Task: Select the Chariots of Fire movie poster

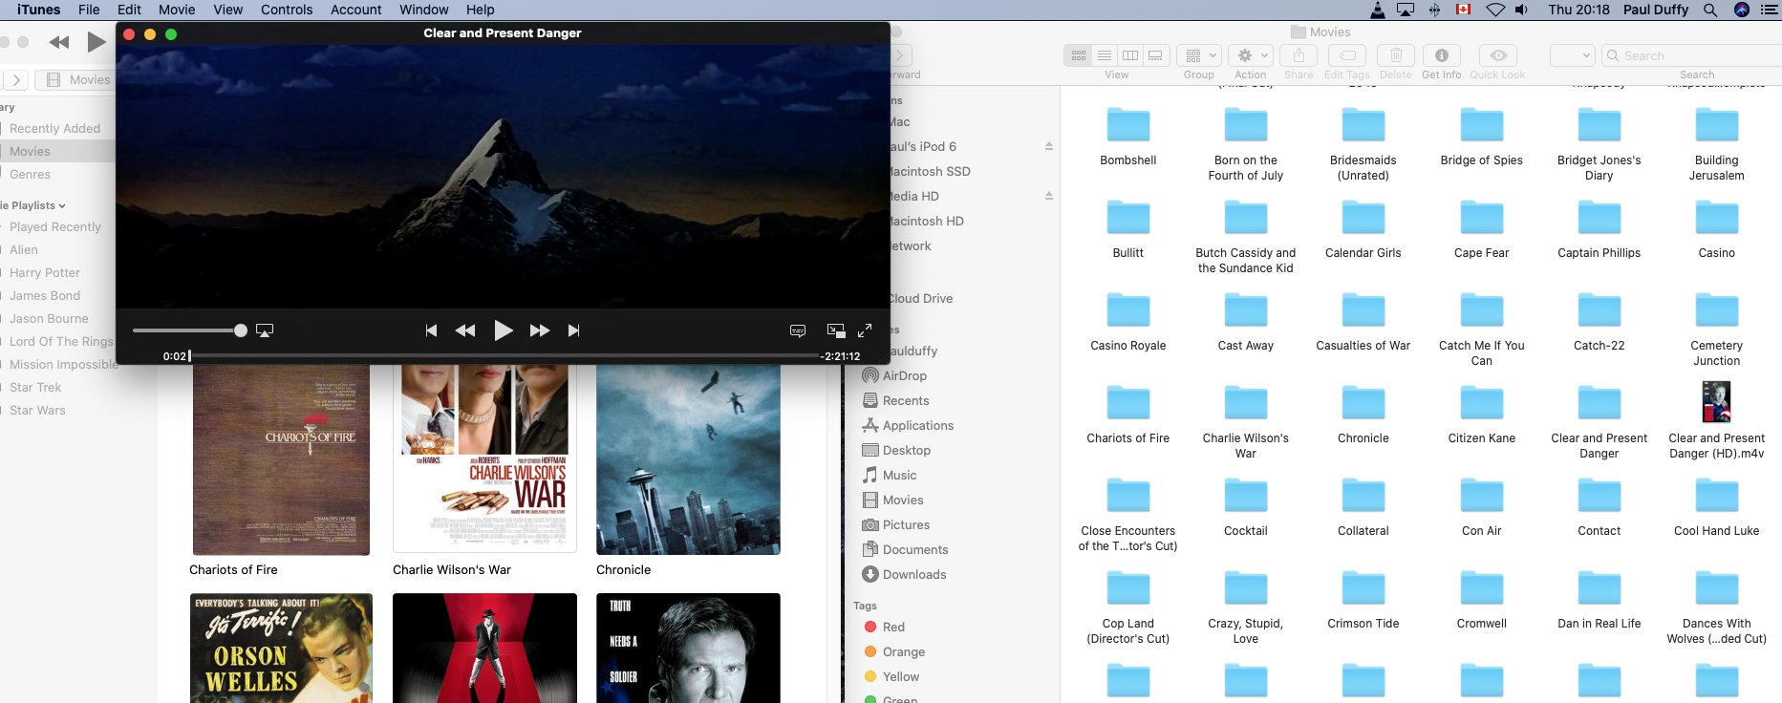Action: pos(281,458)
